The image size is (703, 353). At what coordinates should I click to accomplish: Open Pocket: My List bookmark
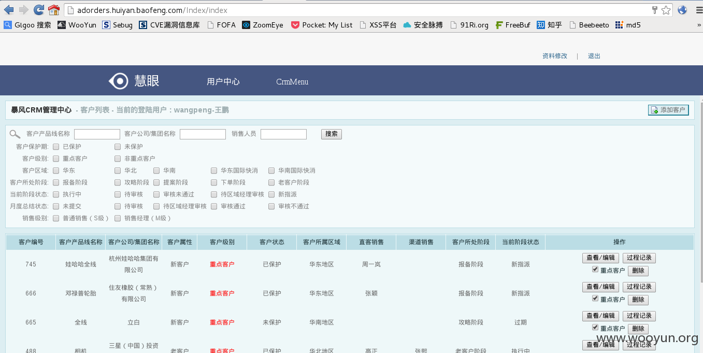pos(322,24)
